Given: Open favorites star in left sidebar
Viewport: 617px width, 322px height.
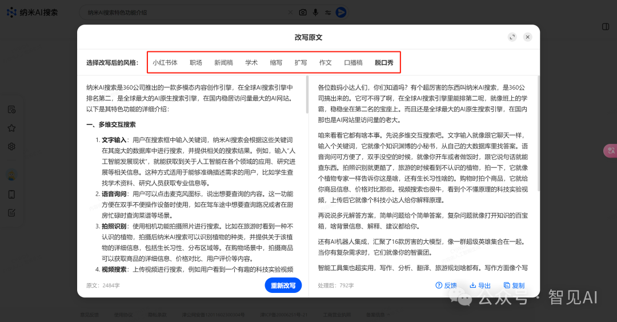Looking at the screenshot, I should click(11, 128).
